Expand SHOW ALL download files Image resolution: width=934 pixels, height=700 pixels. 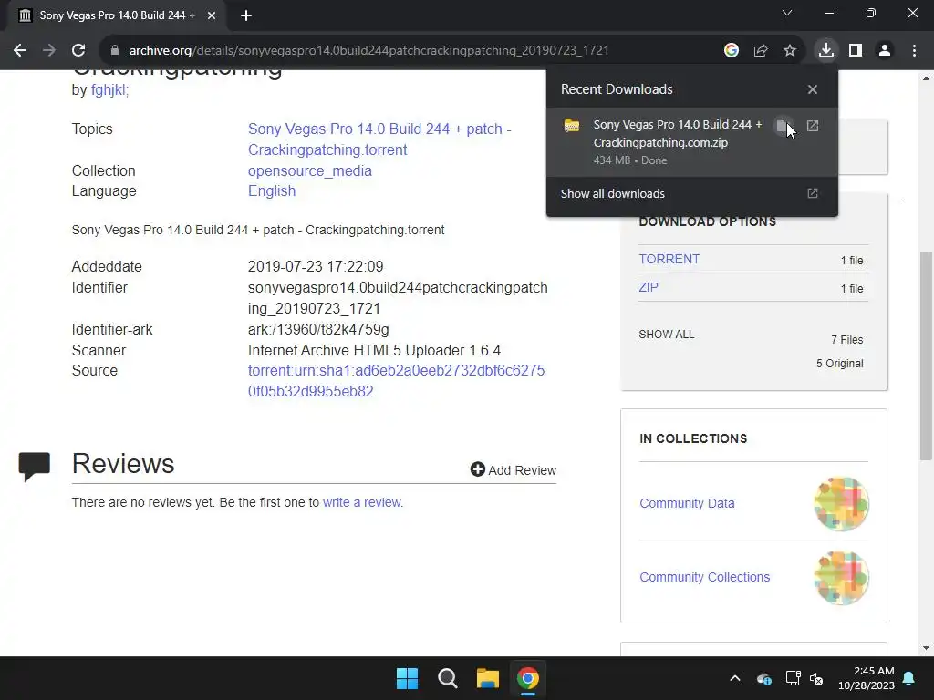click(x=666, y=335)
